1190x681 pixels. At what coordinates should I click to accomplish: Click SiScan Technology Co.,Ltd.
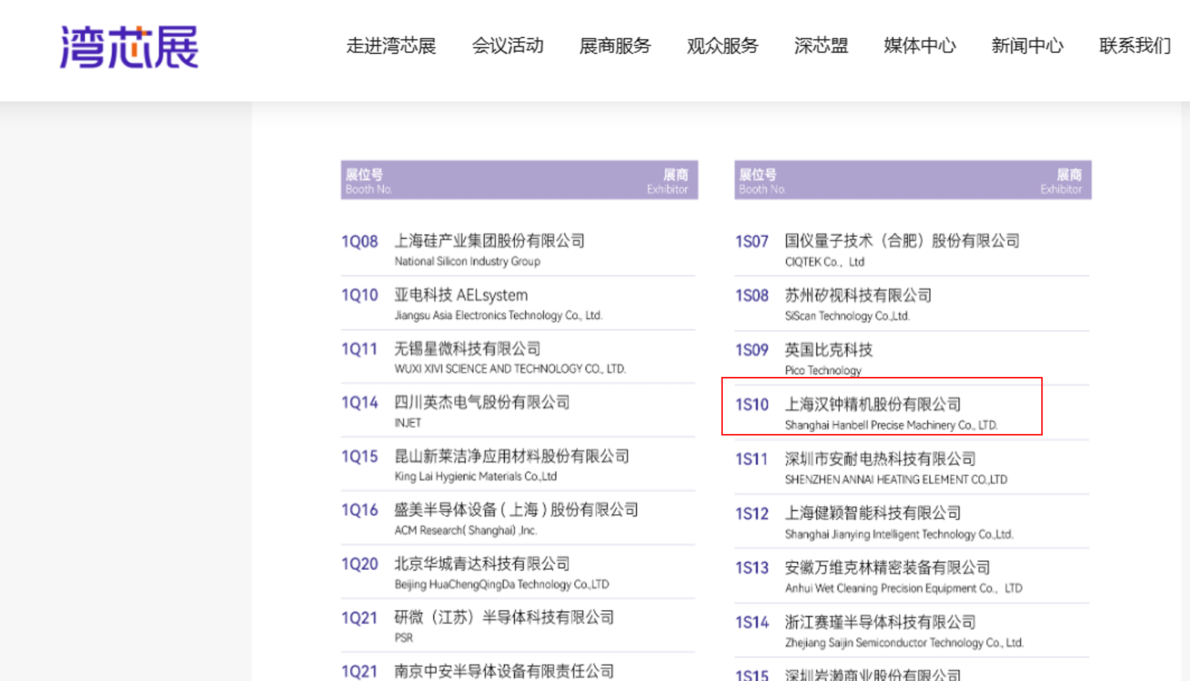point(847,316)
